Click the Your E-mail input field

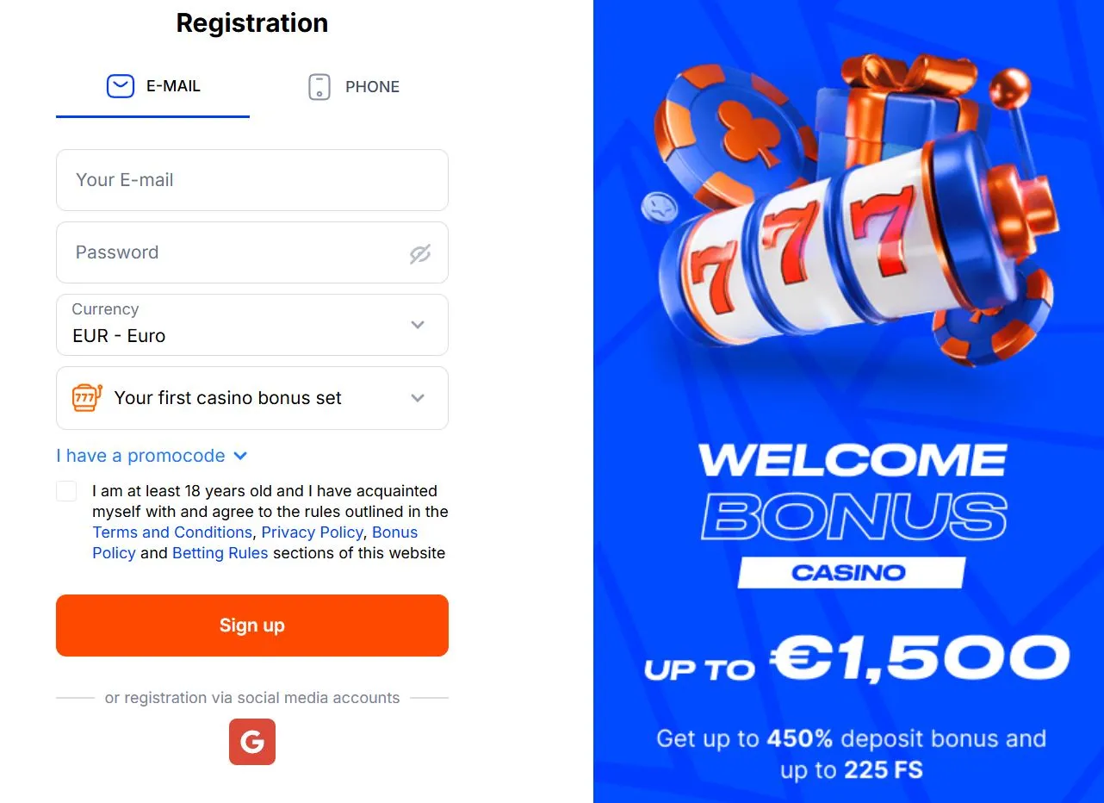click(252, 180)
